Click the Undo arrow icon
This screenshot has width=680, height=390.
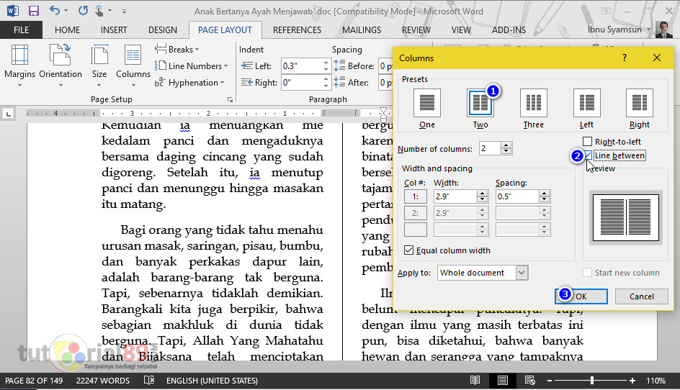(x=54, y=10)
